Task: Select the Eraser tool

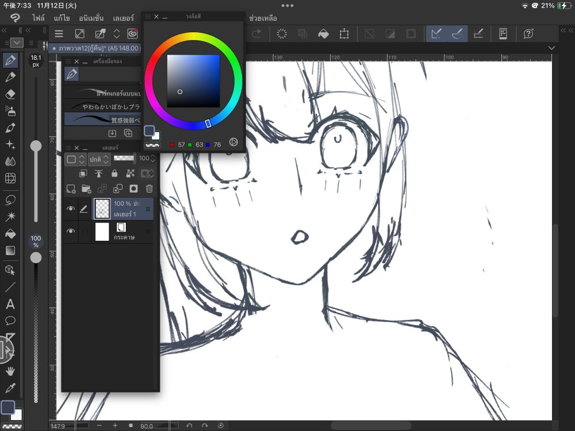Action: click(10, 94)
